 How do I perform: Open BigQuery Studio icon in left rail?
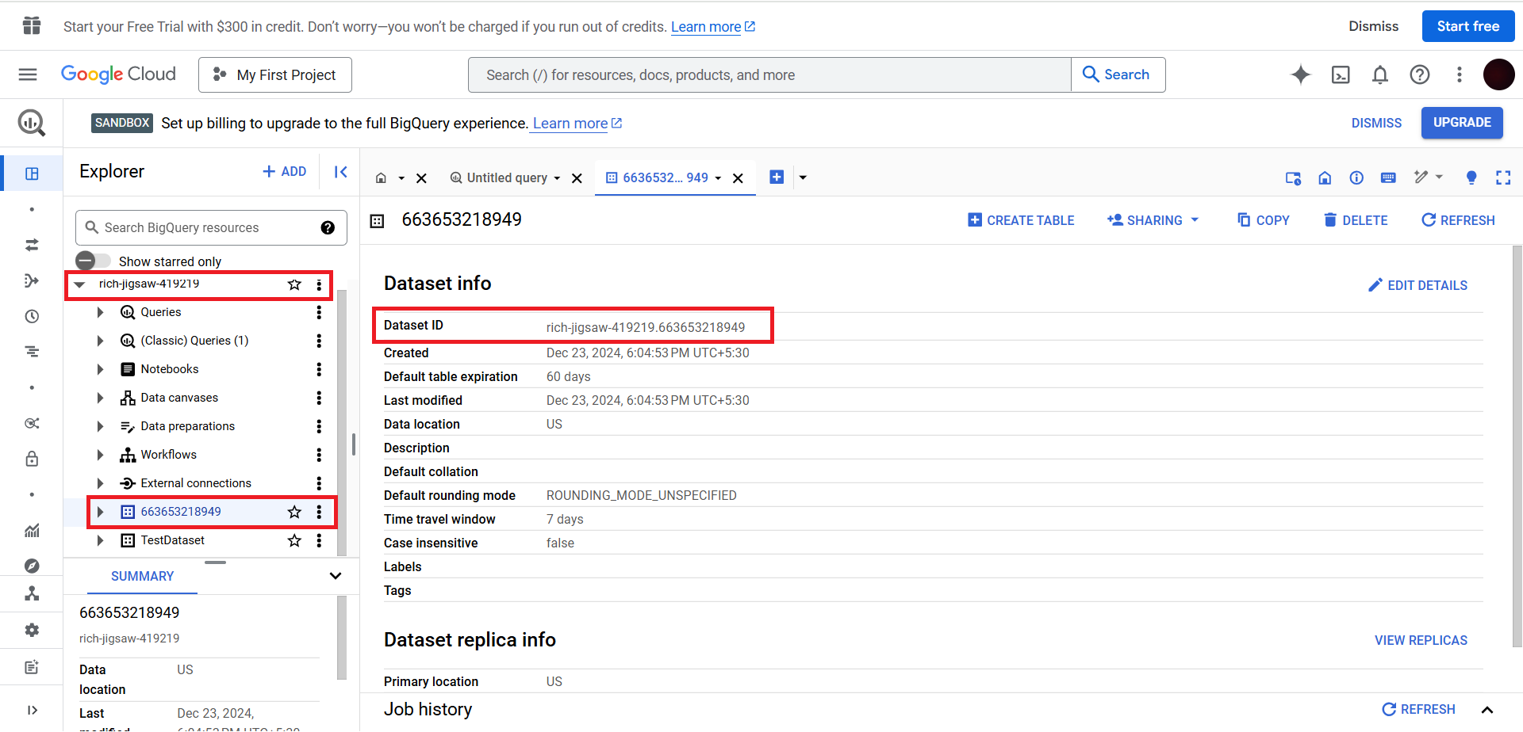tap(32, 173)
